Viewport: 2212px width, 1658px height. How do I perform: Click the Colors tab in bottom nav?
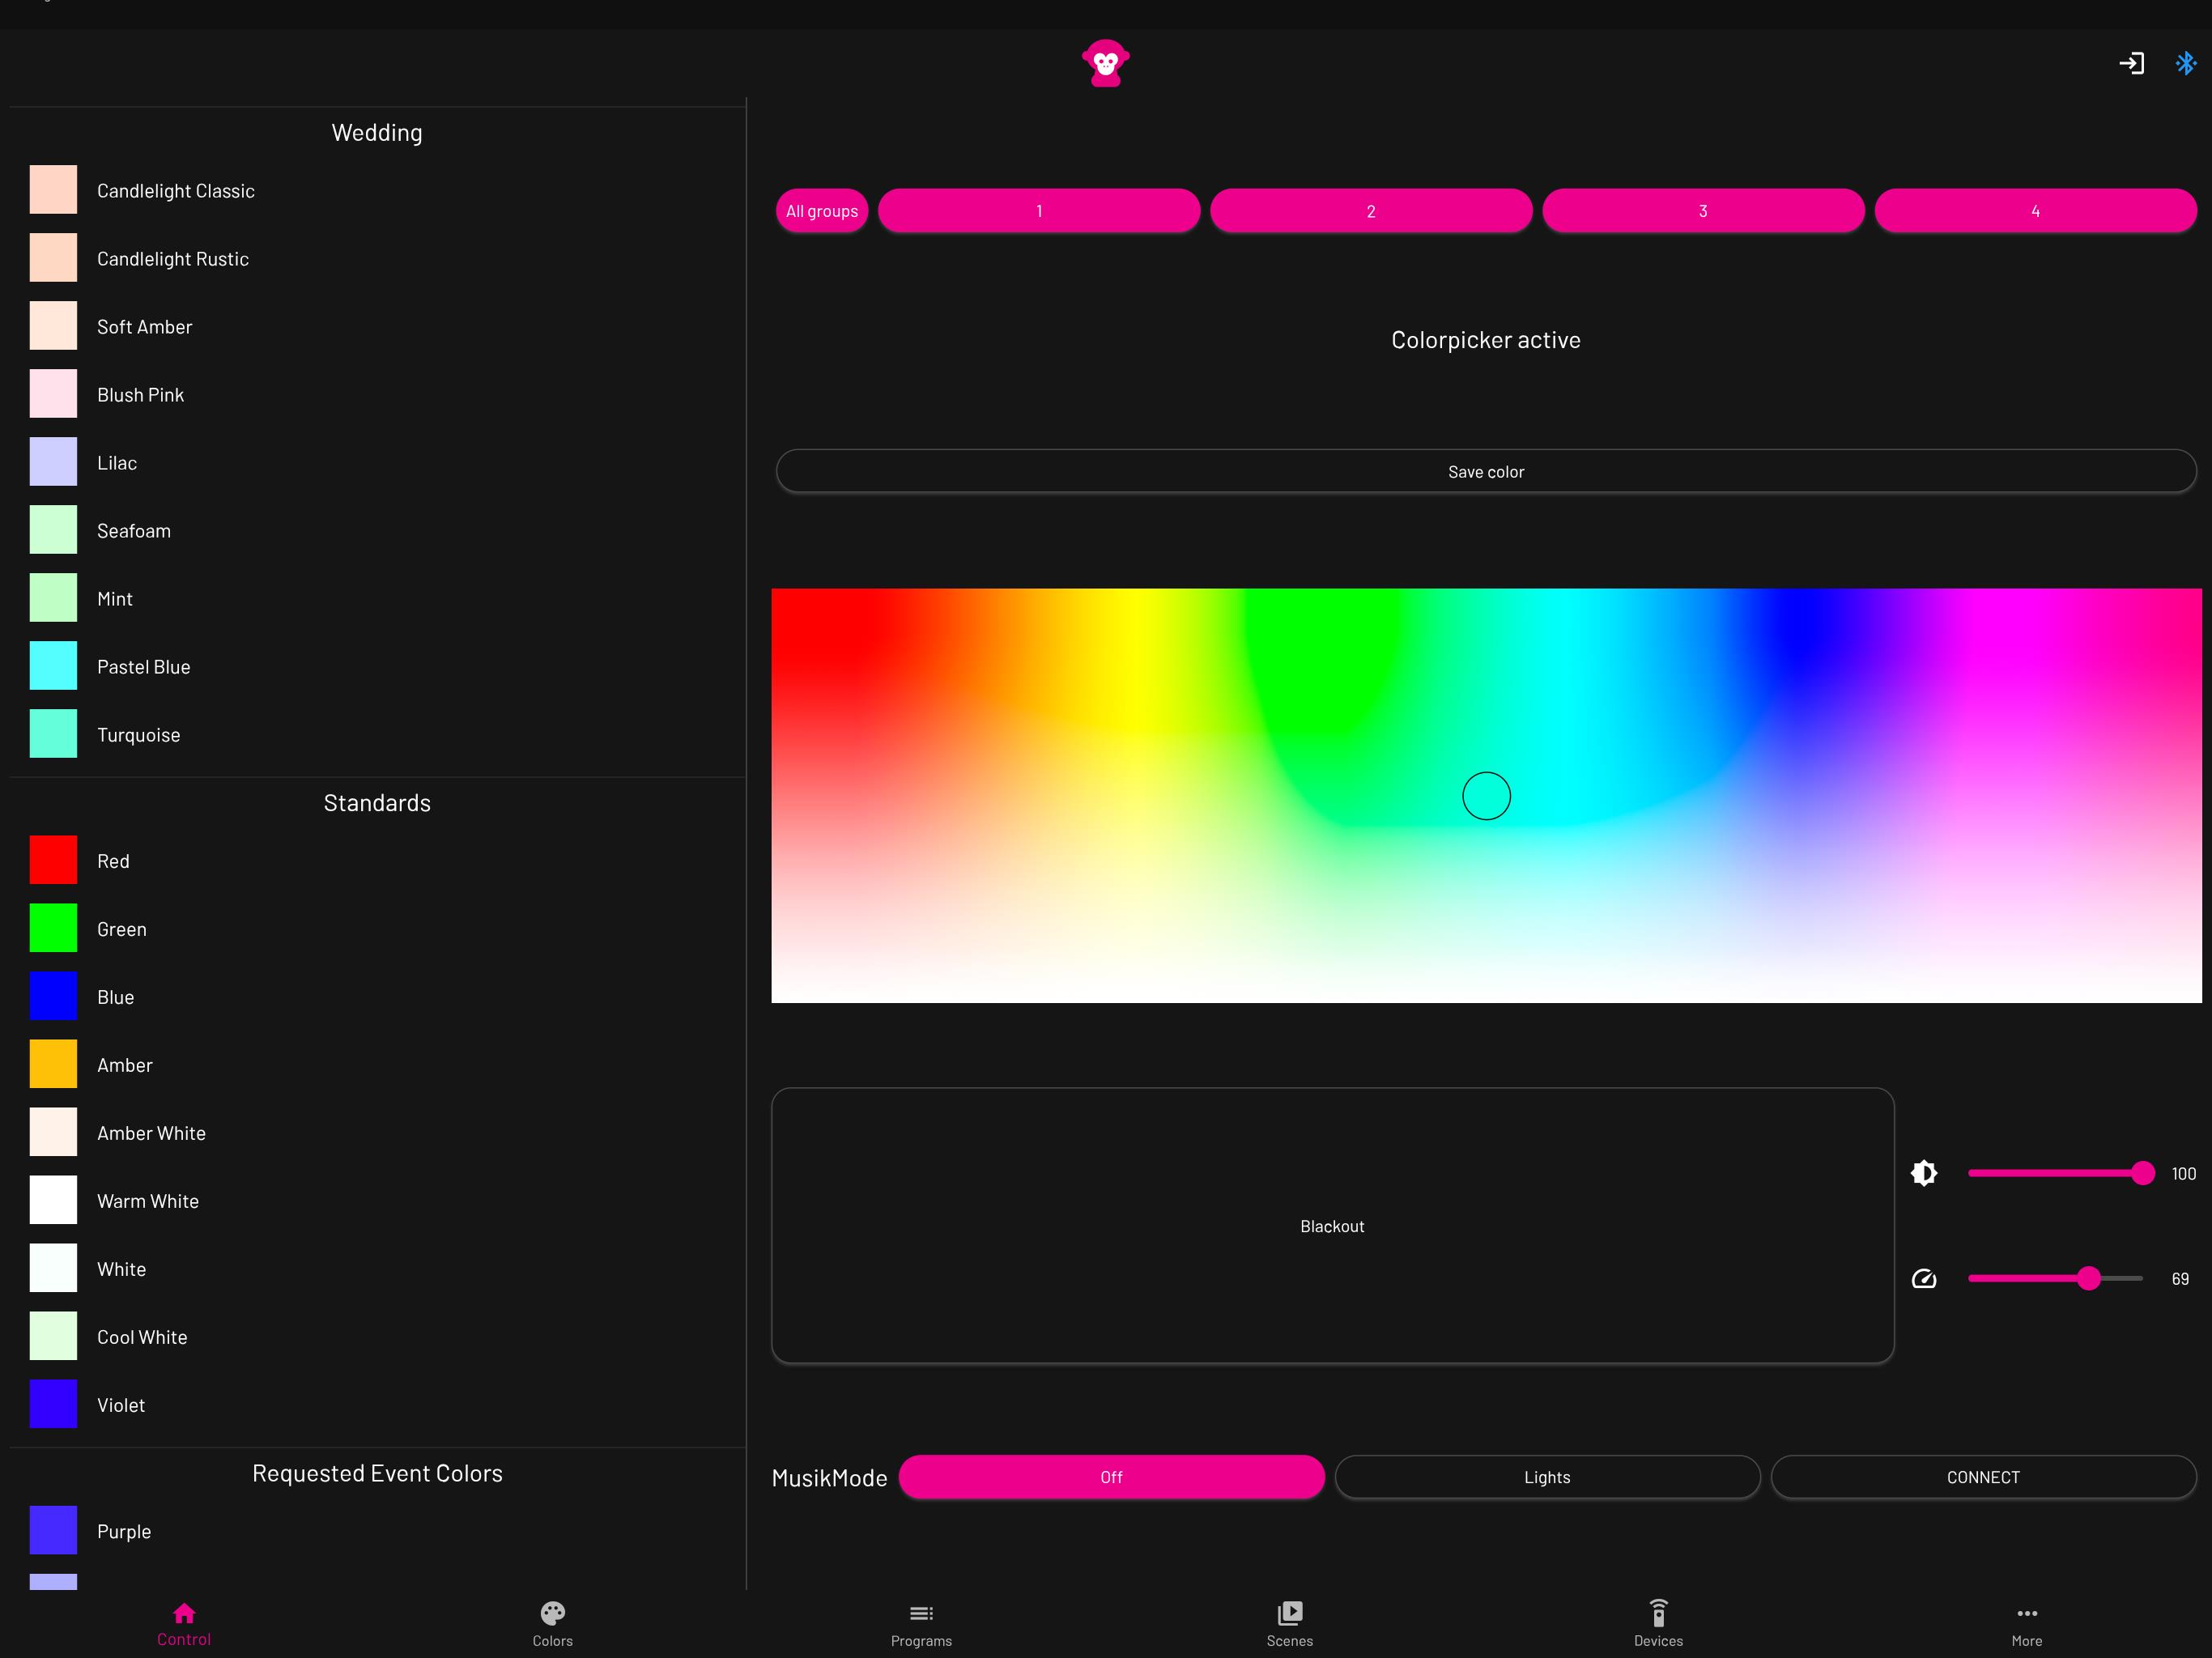pyautogui.click(x=552, y=1620)
